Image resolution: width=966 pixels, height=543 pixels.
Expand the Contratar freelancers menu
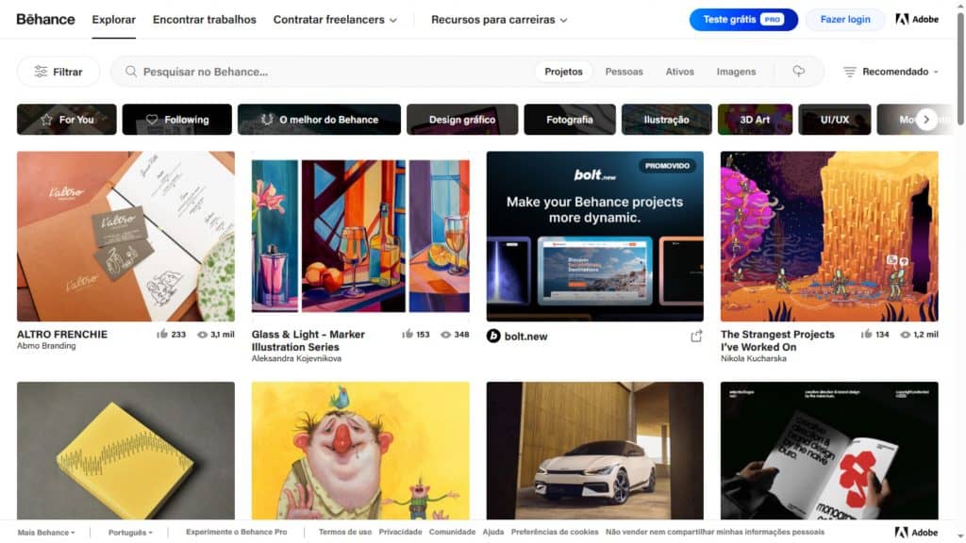tap(335, 20)
